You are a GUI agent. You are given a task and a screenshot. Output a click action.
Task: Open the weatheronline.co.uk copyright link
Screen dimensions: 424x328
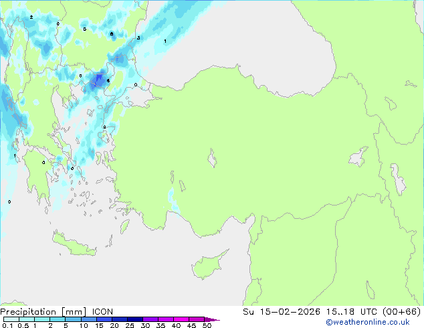(367, 322)
